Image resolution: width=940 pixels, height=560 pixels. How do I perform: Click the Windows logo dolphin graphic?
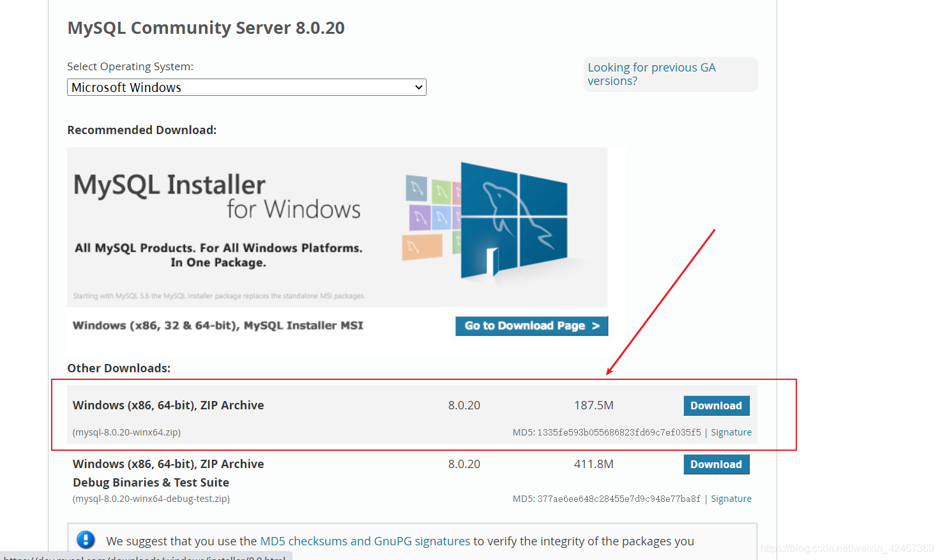513,220
